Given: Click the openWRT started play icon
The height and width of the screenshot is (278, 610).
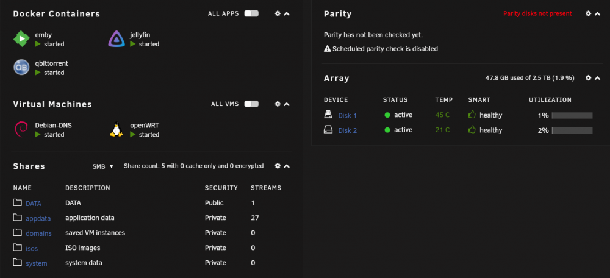Looking at the screenshot, I should pyautogui.click(x=132, y=135).
